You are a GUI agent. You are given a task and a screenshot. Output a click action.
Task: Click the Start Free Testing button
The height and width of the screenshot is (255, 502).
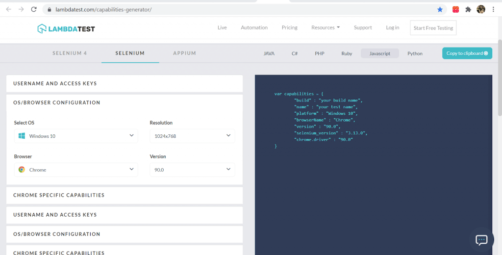click(433, 28)
